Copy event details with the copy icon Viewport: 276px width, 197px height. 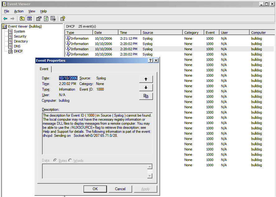pos(146,96)
